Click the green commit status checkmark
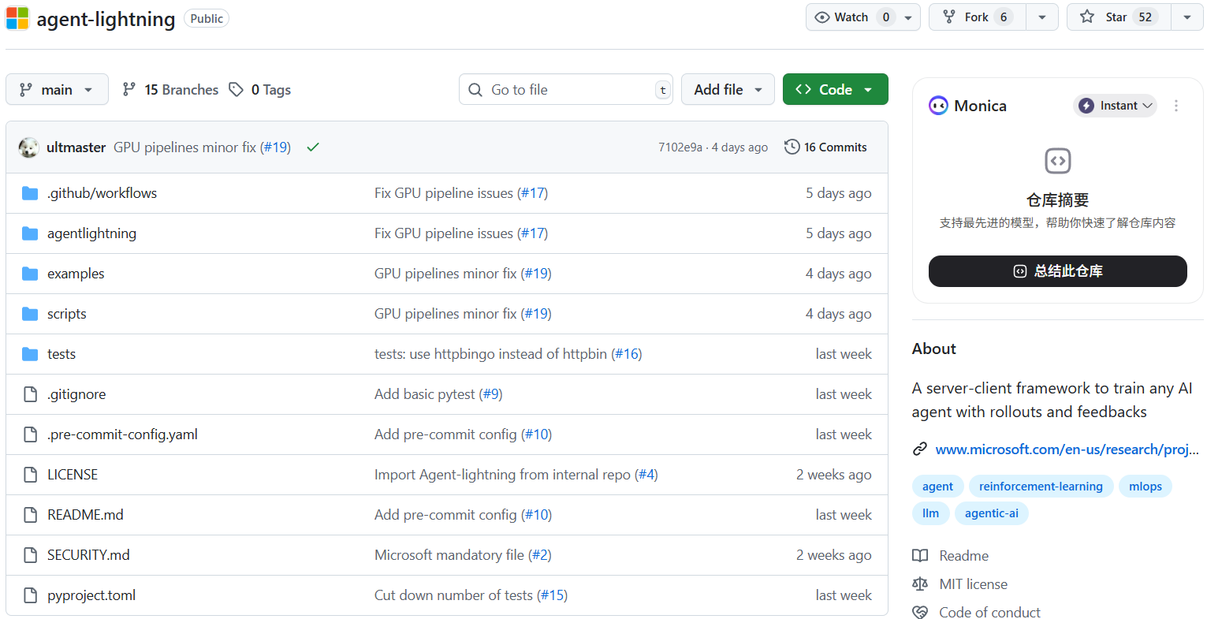The height and width of the screenshot is (619, 1207). point(313,147)
